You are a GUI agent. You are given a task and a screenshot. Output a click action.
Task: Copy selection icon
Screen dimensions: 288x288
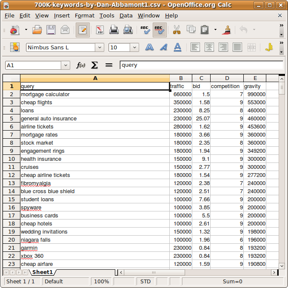click(x=191, y=30)
